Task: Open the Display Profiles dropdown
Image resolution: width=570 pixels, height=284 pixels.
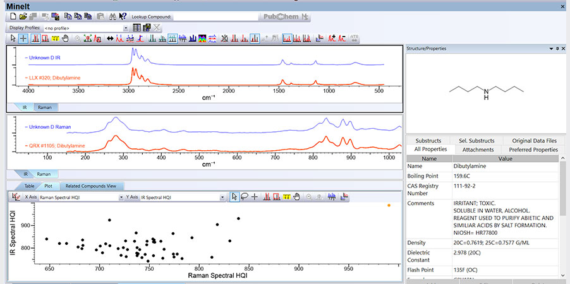Action: coord(126,28)
